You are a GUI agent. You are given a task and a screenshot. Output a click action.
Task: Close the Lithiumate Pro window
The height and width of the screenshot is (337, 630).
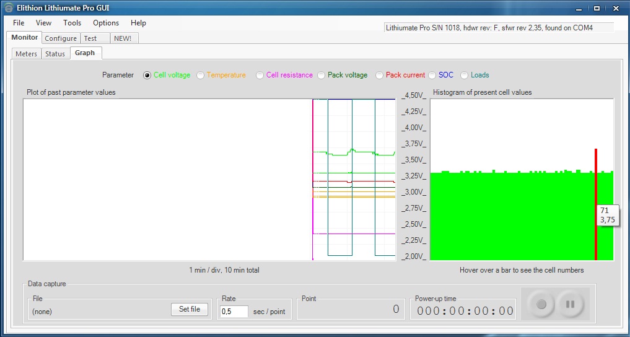click(615, 8)
